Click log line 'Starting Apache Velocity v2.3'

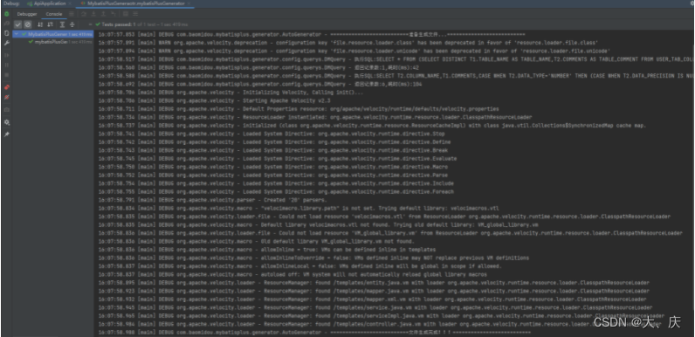click(214, 100)
